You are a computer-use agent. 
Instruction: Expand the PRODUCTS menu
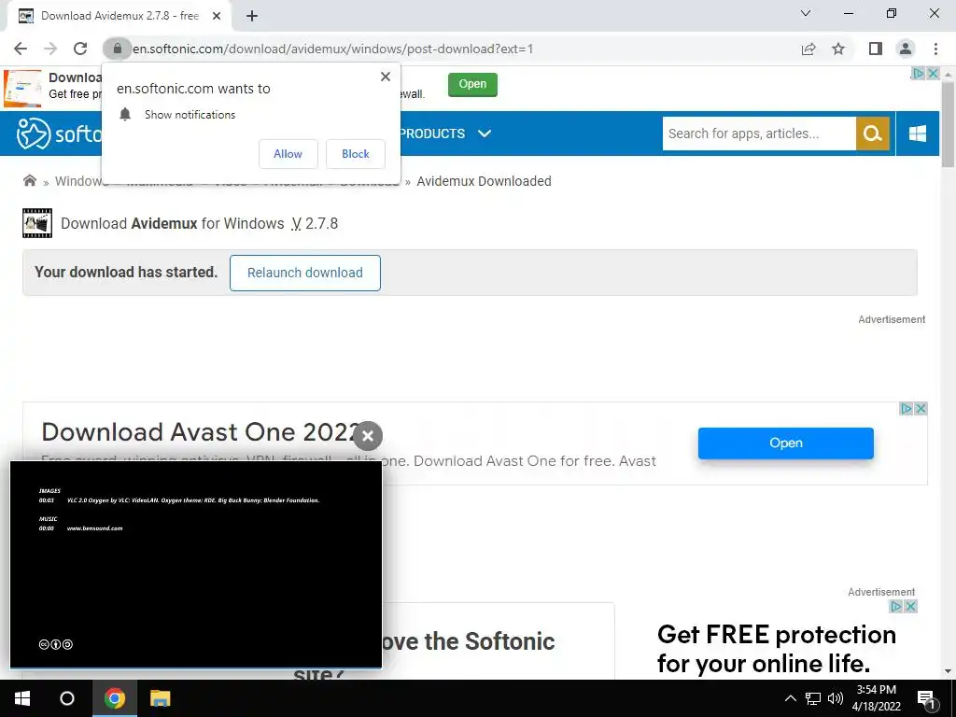click(x=445, y=134)
